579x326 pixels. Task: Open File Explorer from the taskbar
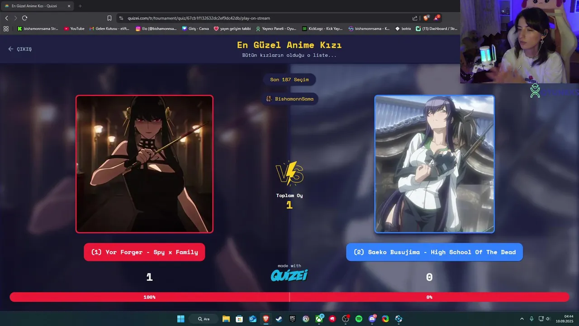click(x=226, y=319)
